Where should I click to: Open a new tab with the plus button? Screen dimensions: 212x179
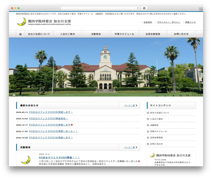pos(201,9)
